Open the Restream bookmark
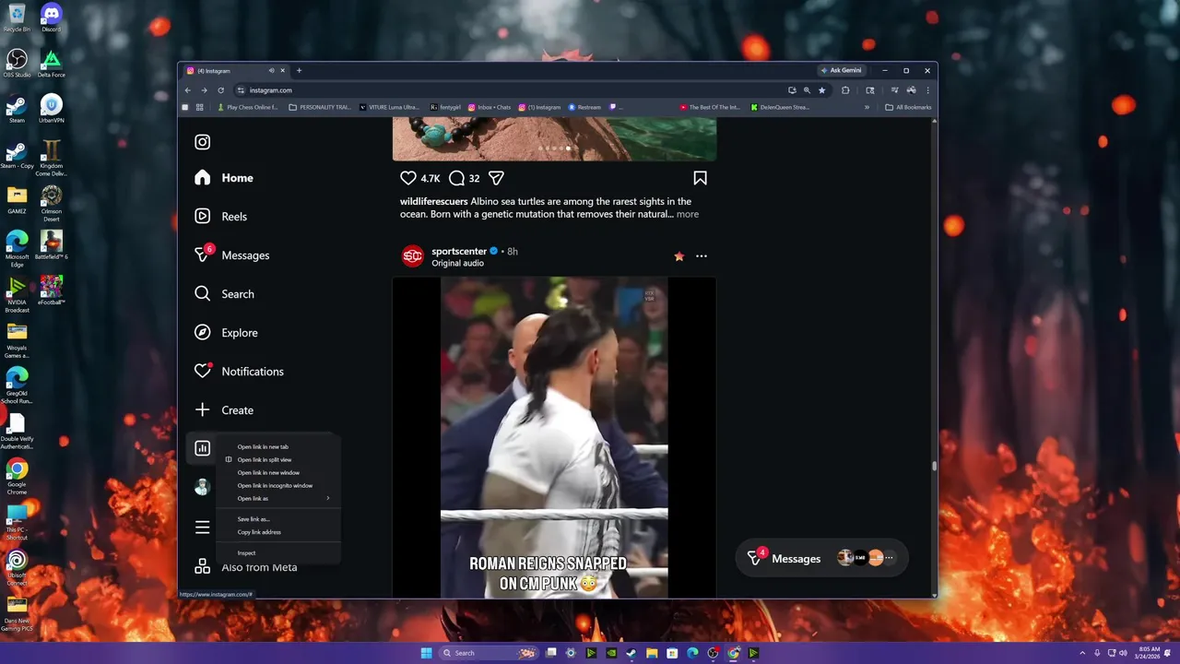 click(584, 107)
